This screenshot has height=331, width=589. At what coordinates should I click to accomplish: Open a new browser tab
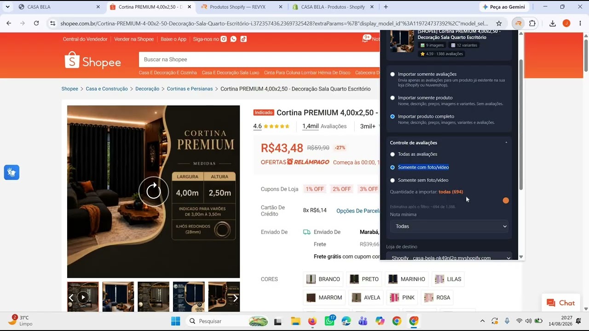pos(386,7)
